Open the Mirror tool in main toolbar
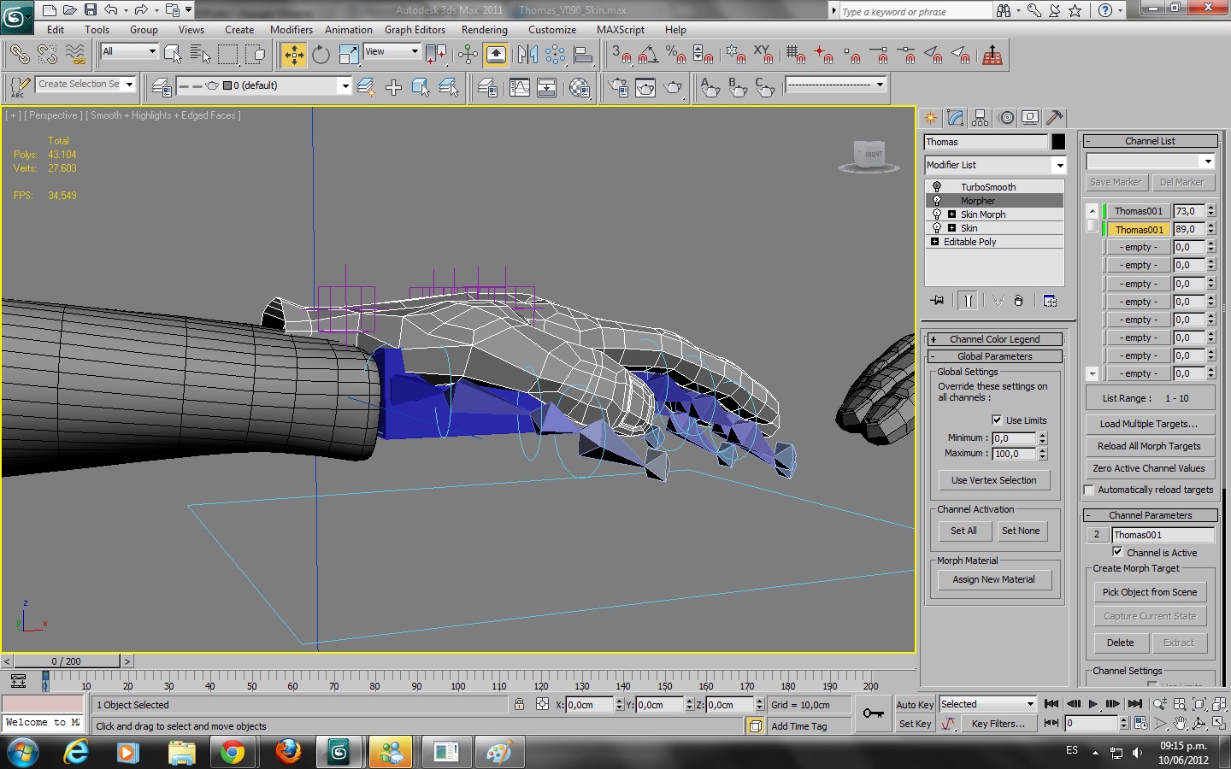This screenshot has width=1231, height=769. pos(527,56)
